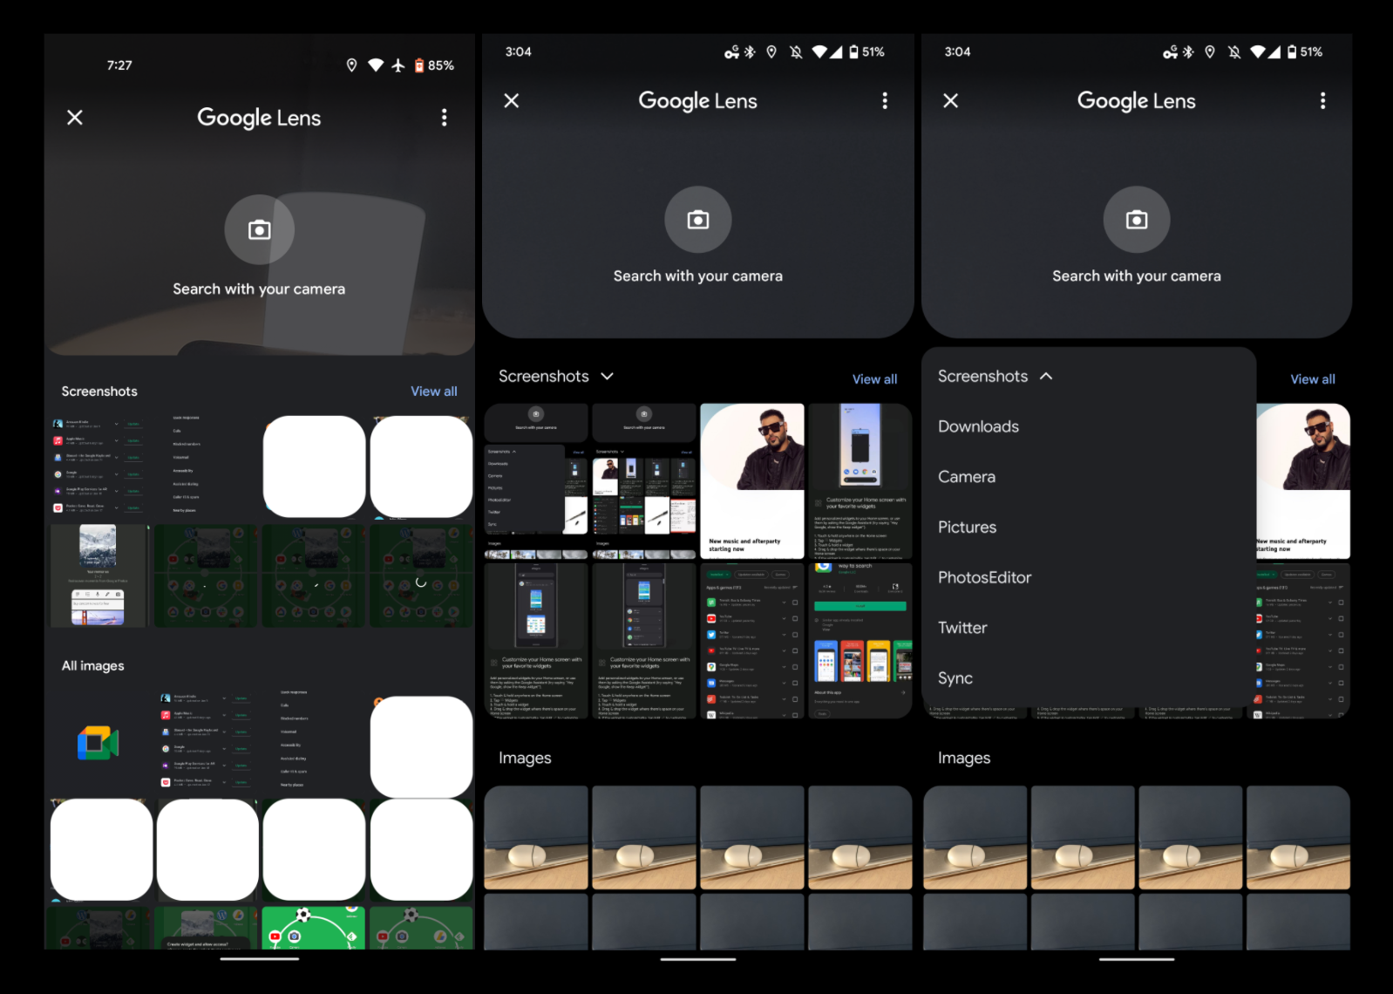Click the All images heading in the left screen
The width and height of the screenshot is (1393, 994).
93,666
